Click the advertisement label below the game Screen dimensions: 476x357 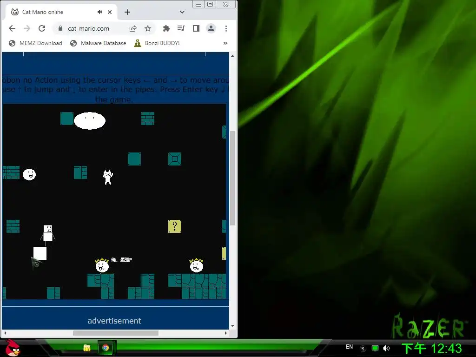[x=114, y=321]
